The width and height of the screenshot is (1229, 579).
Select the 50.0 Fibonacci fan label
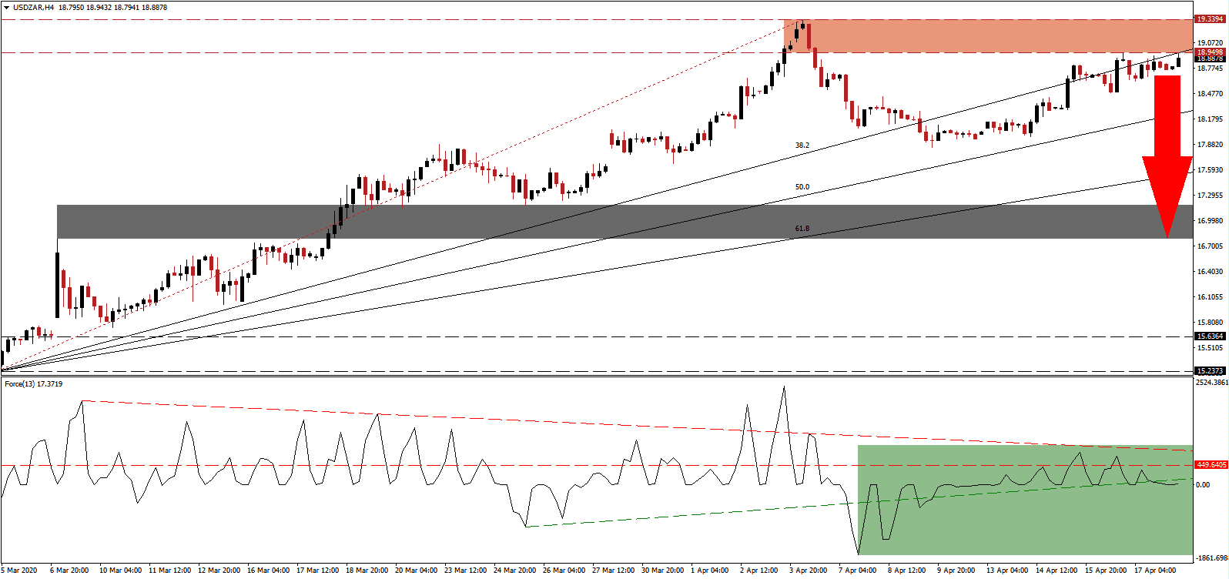click(x=802, y=187)
